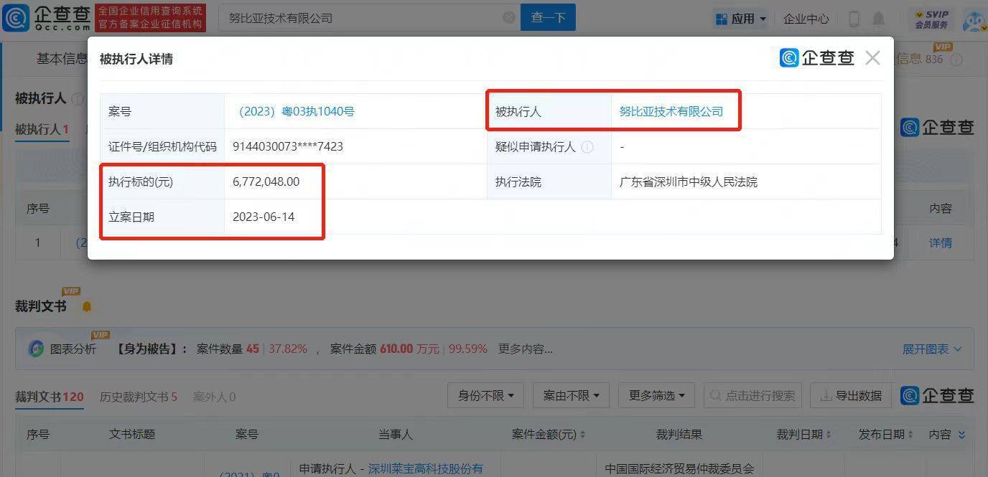
Task: Switch to the 基本信息 tab
Action: 62,59
